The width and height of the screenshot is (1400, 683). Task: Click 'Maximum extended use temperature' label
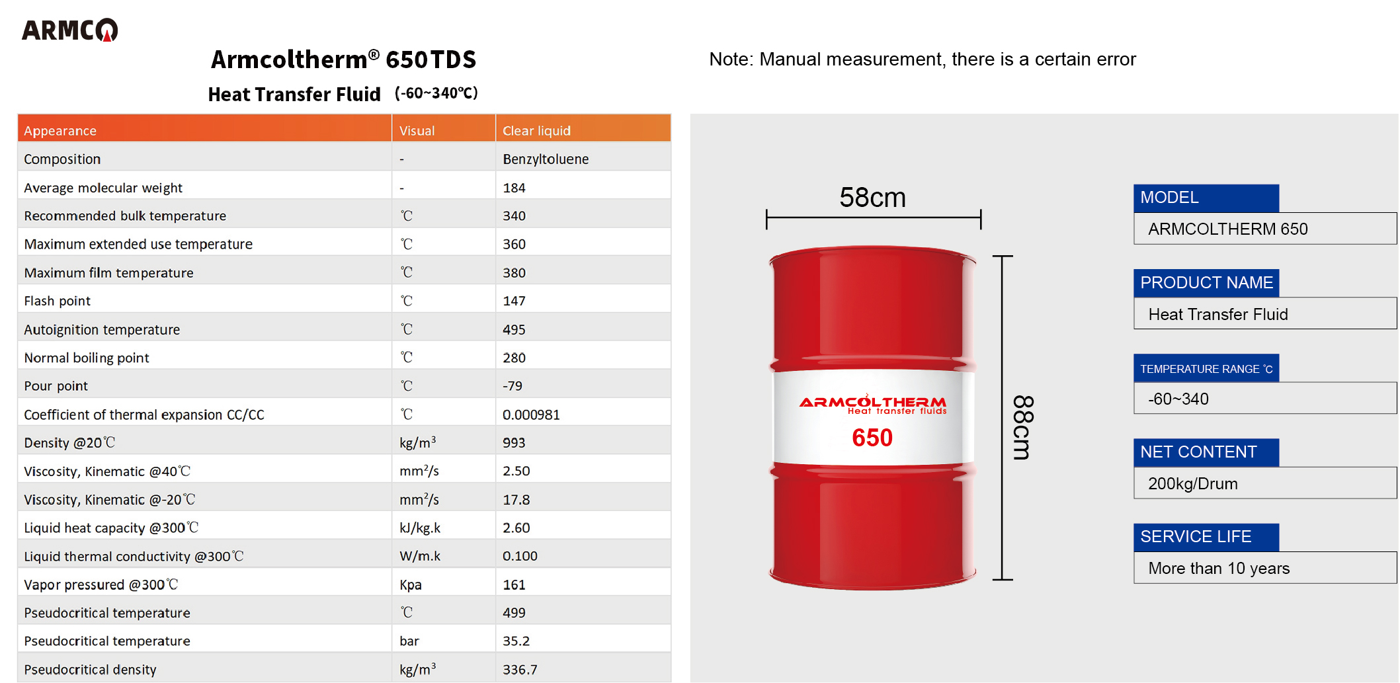(x=138, y=245)
